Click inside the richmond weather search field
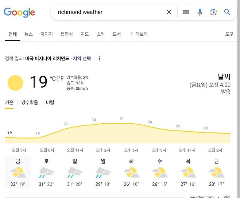The width and height of the screenshot is (240, 198). coord(109,12)
